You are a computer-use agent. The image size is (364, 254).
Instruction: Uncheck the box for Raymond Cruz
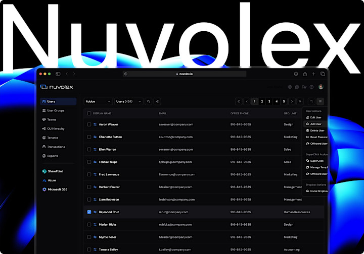[x=89, y=212]
